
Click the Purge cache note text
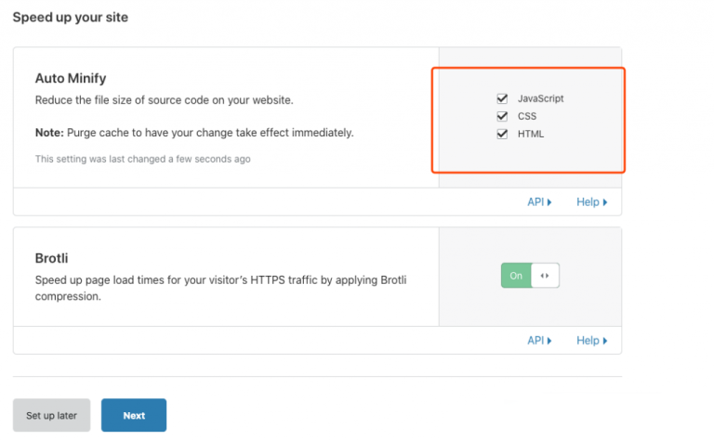194,133
